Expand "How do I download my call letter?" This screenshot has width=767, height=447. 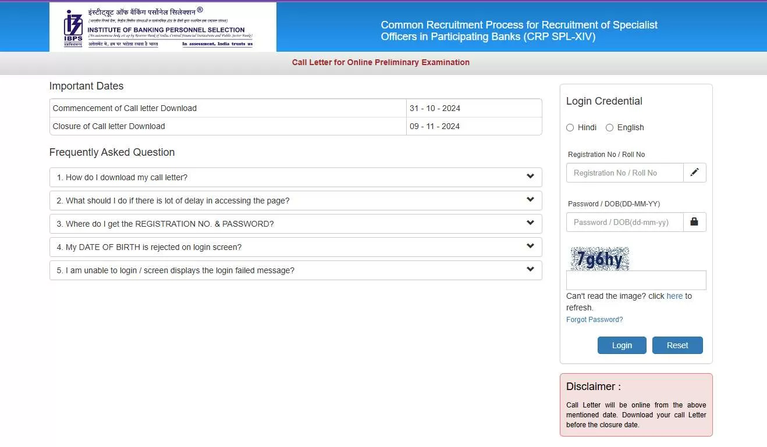pos(122,177)
